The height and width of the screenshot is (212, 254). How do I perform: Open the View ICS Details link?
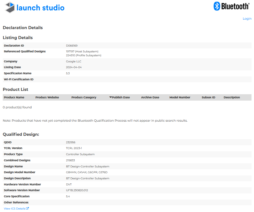tap(14, 208)
